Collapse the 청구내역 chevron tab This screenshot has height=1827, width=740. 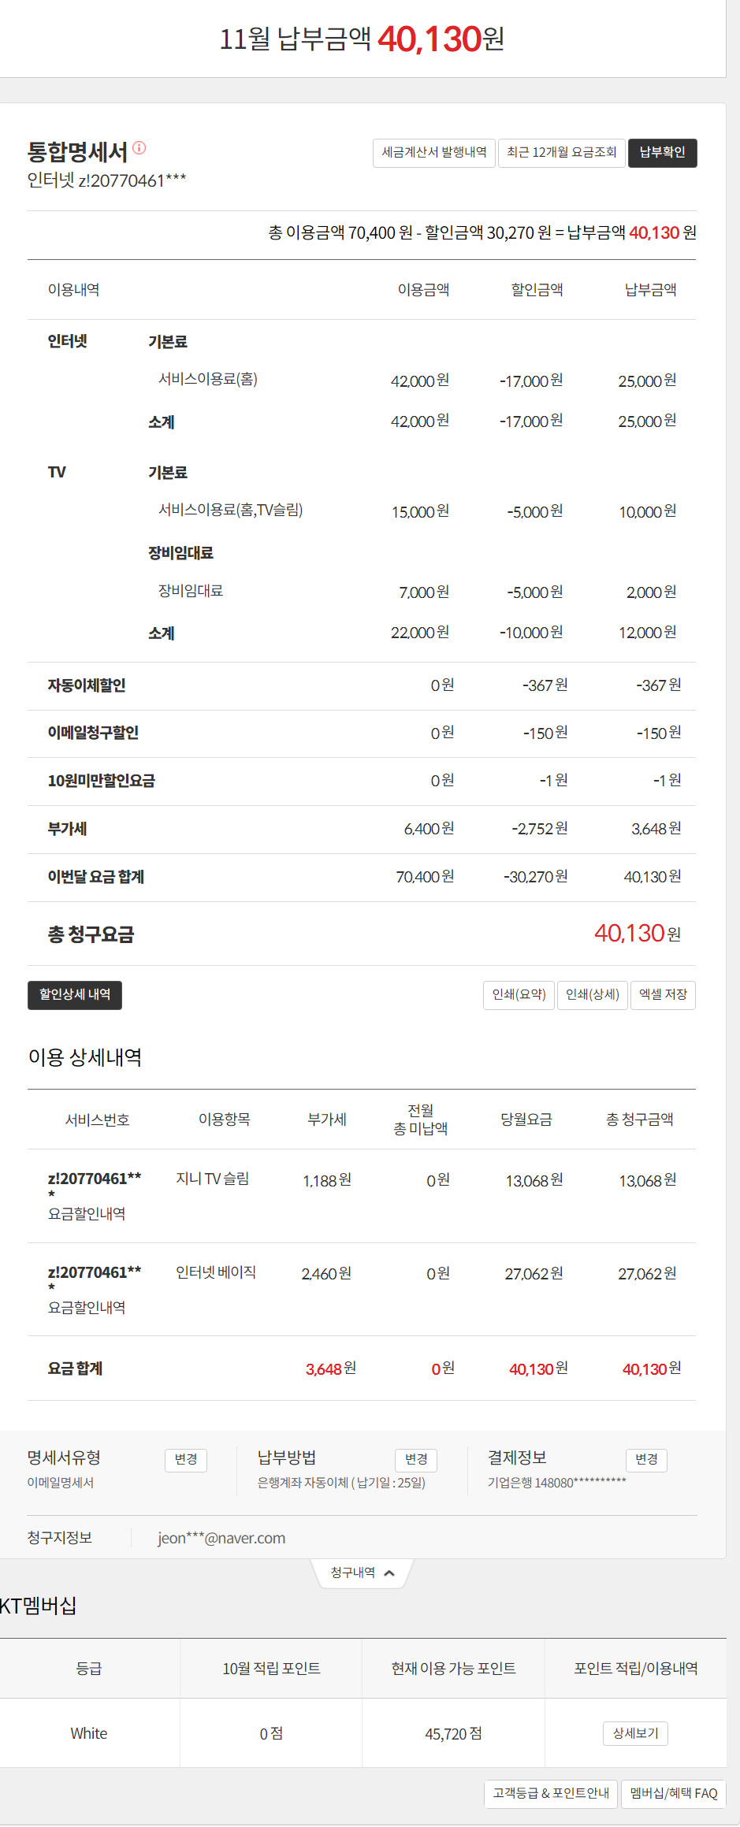363,1573
